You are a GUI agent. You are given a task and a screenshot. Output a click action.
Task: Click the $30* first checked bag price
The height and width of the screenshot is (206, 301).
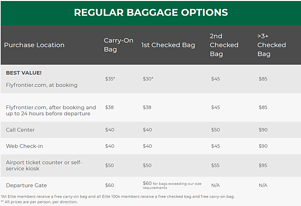(x=148, y=79)
